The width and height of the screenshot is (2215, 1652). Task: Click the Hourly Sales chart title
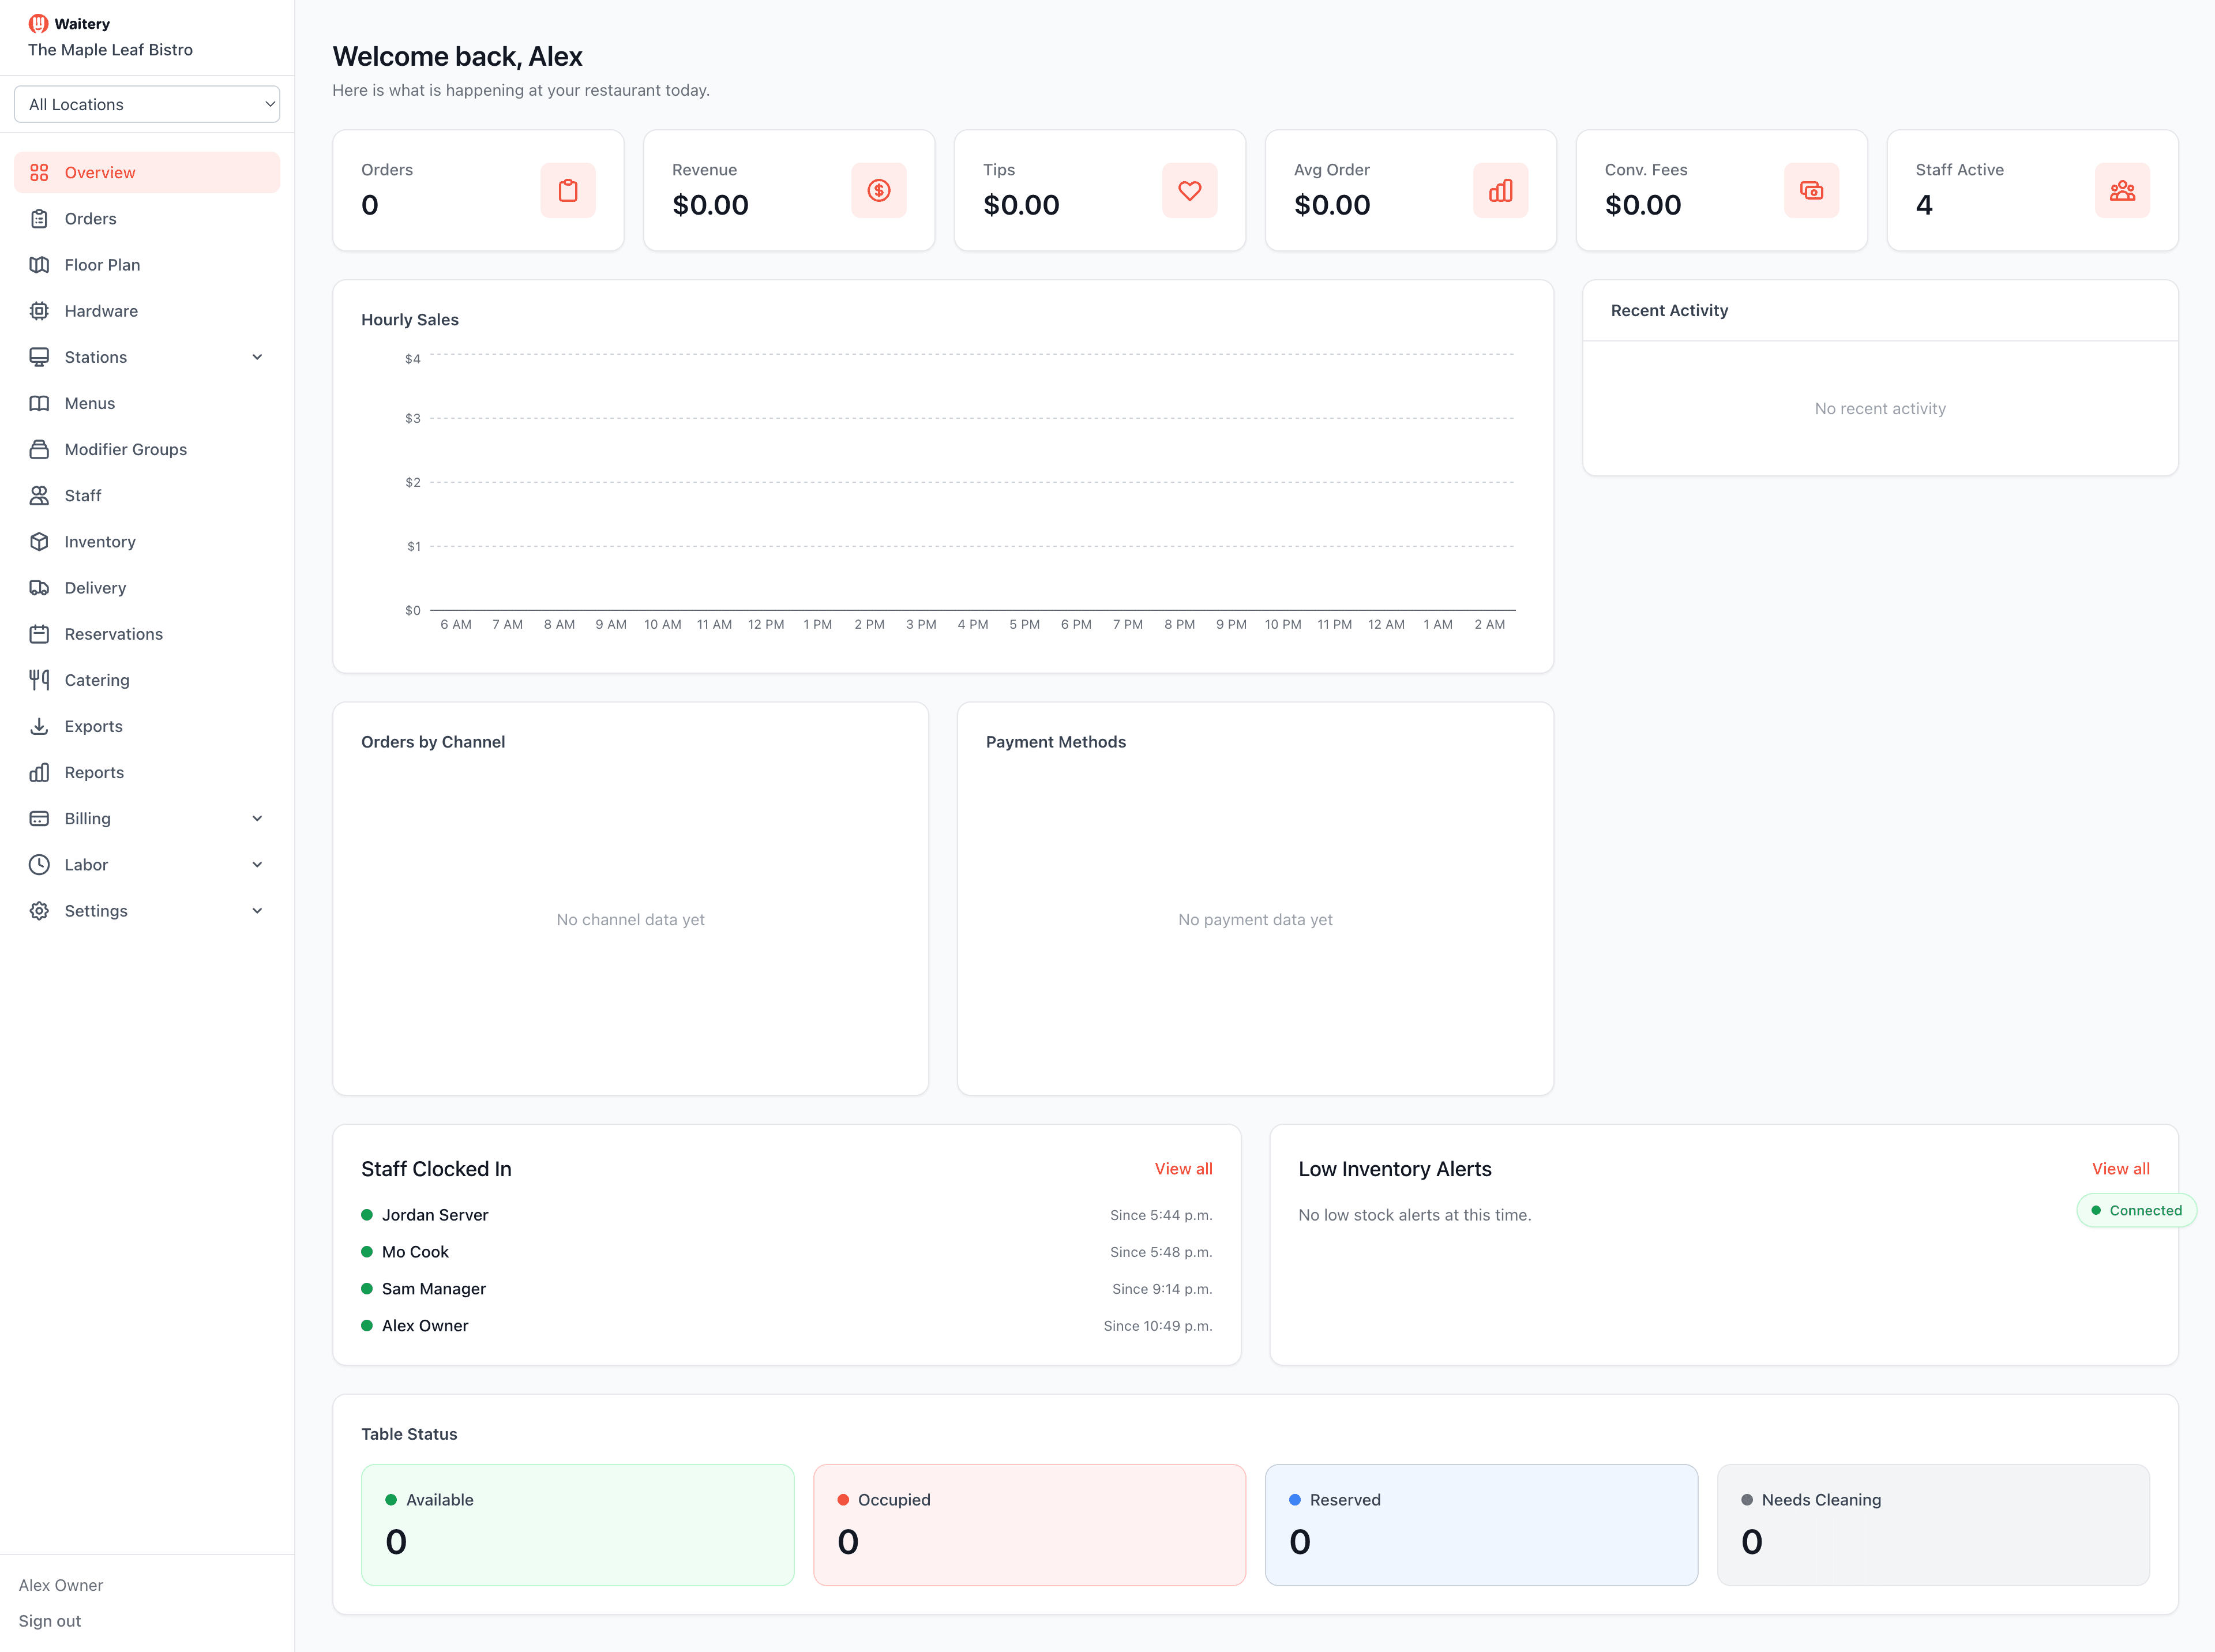tap(410, 319)
